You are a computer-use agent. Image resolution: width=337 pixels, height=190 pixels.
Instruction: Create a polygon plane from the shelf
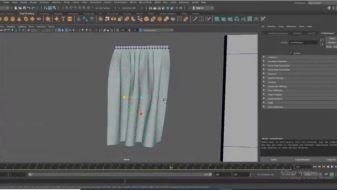pyautogui.click(x=32, y=19)
